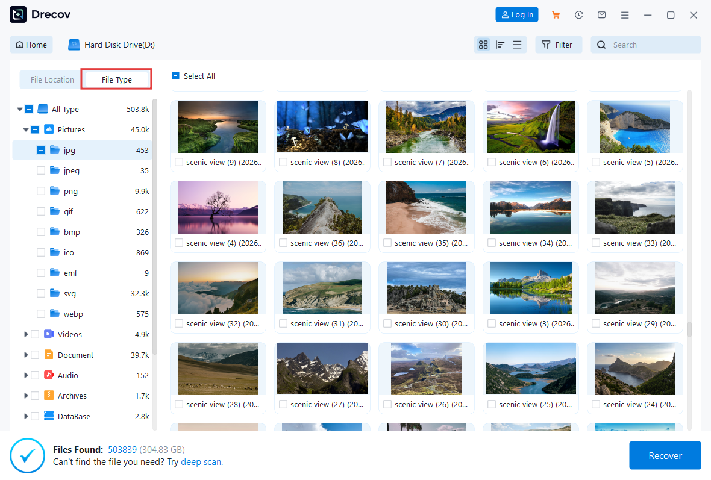Screen dimensions: 711x480
Task: Switch to list view icon
Action: click(x=517, y=45)
